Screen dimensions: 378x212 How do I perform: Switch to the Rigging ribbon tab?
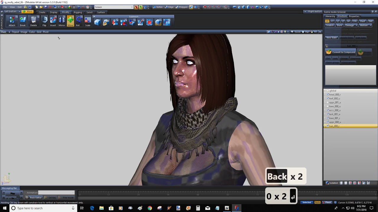(x=78, y=12)
